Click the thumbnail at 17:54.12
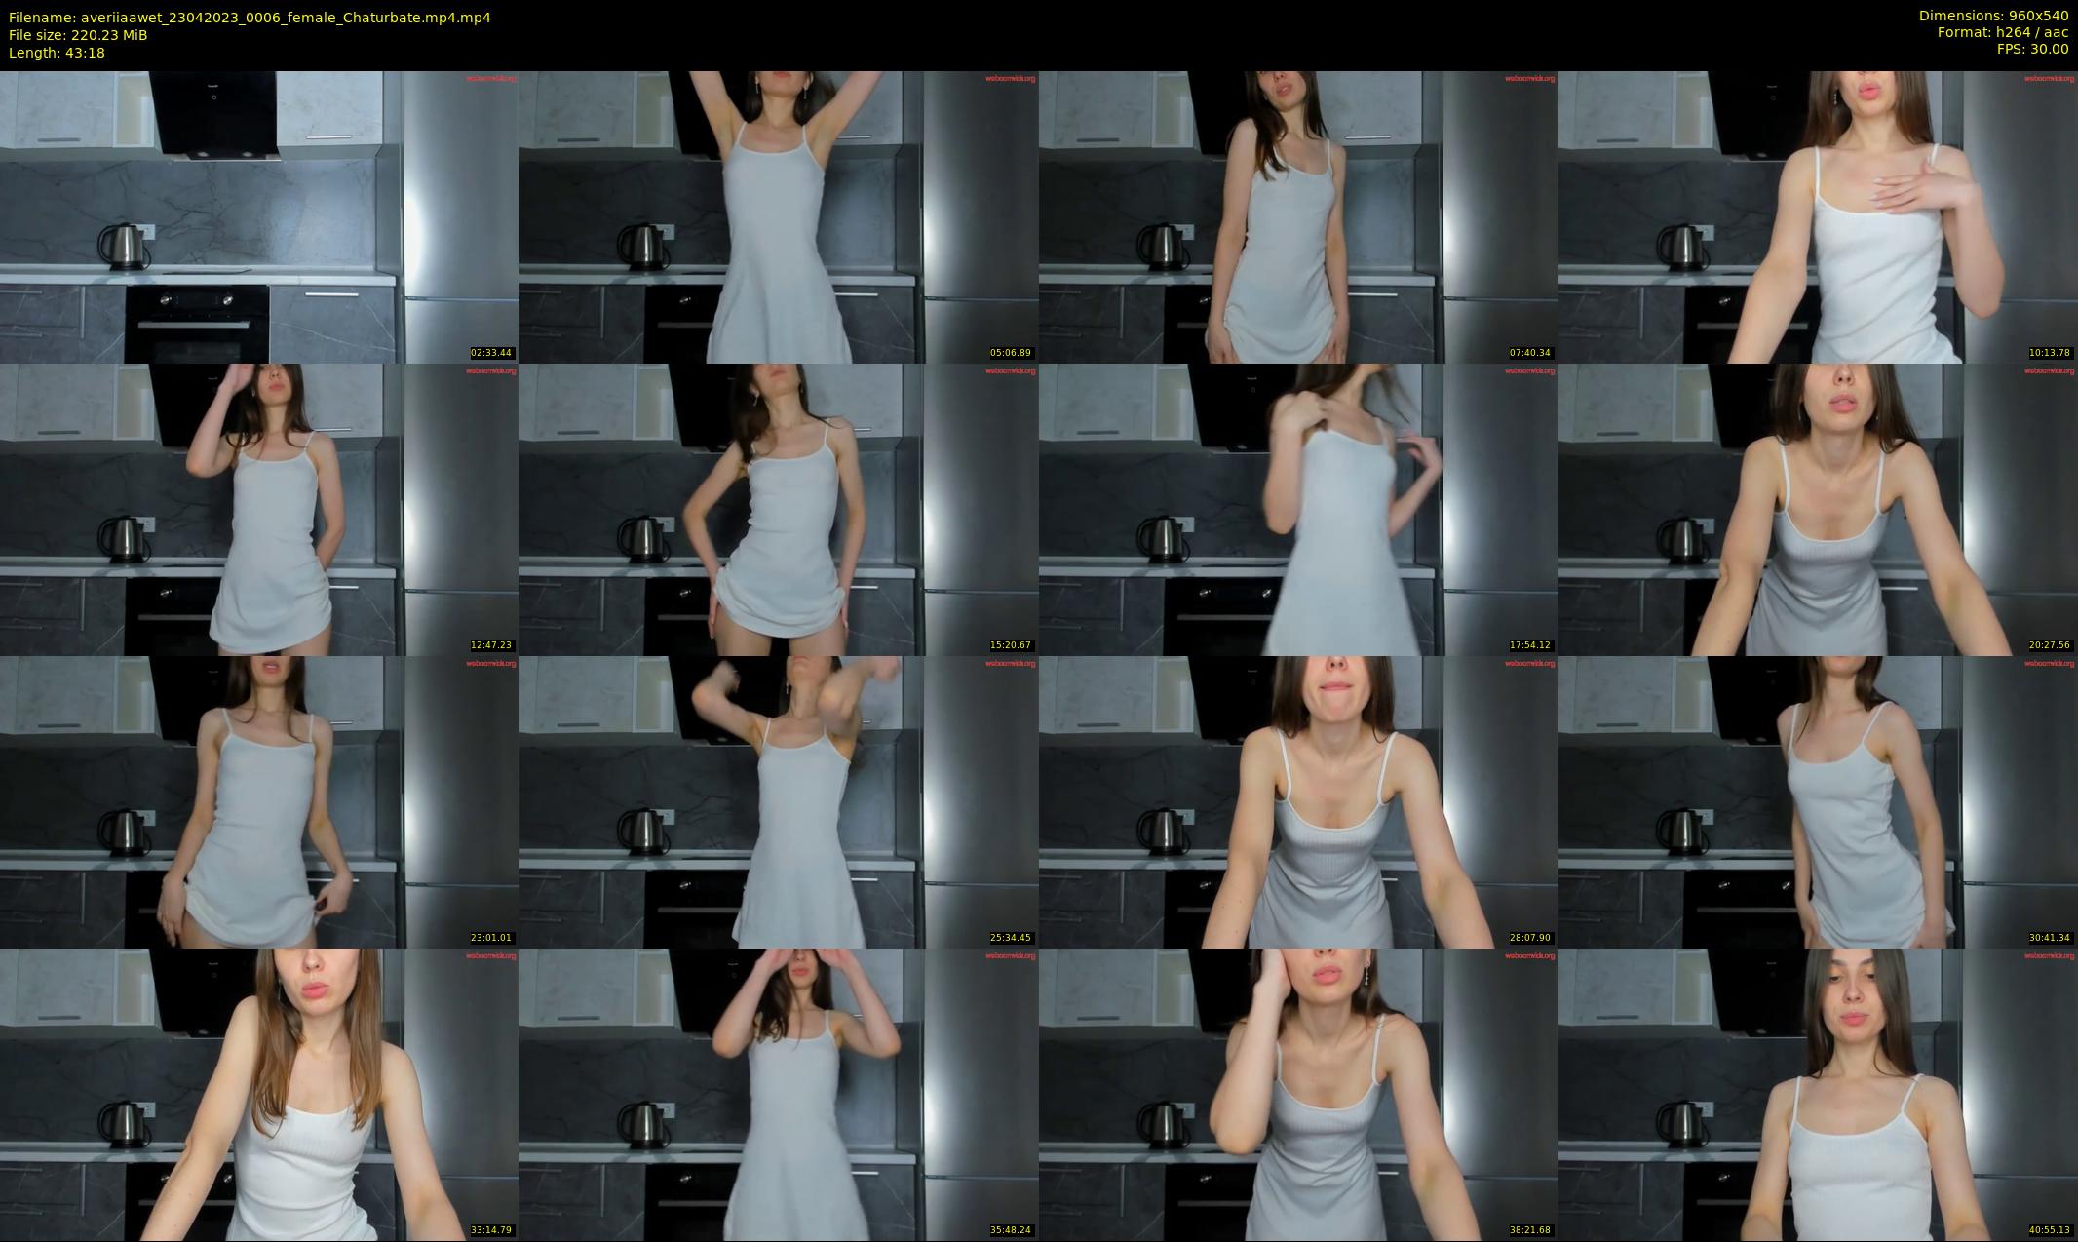 [1297, 509]
